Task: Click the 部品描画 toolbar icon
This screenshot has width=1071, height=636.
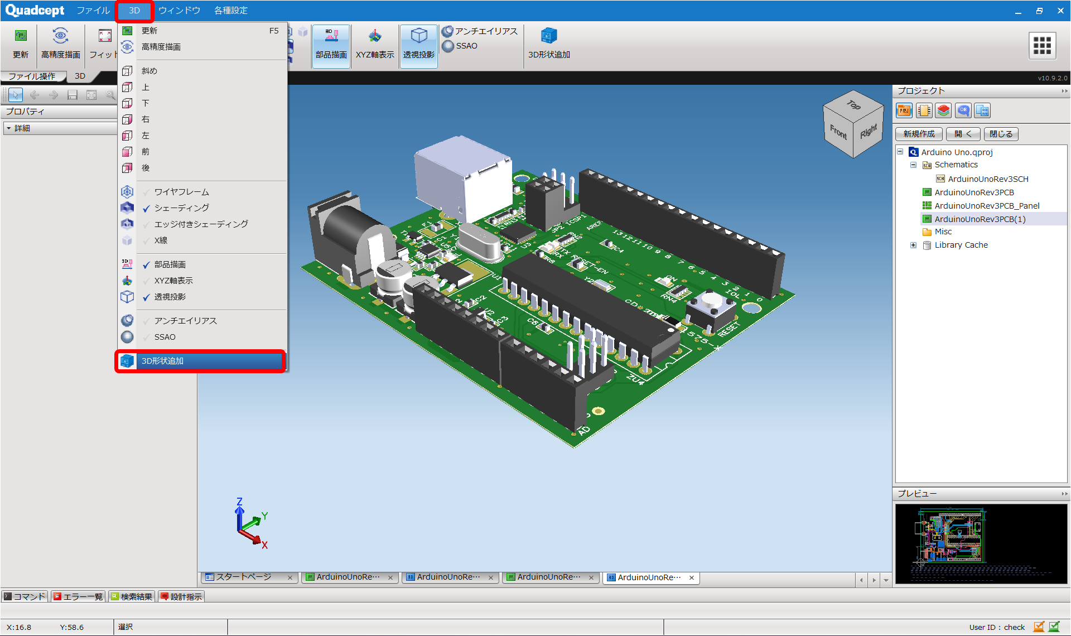Action: click(x=331, y=37)
